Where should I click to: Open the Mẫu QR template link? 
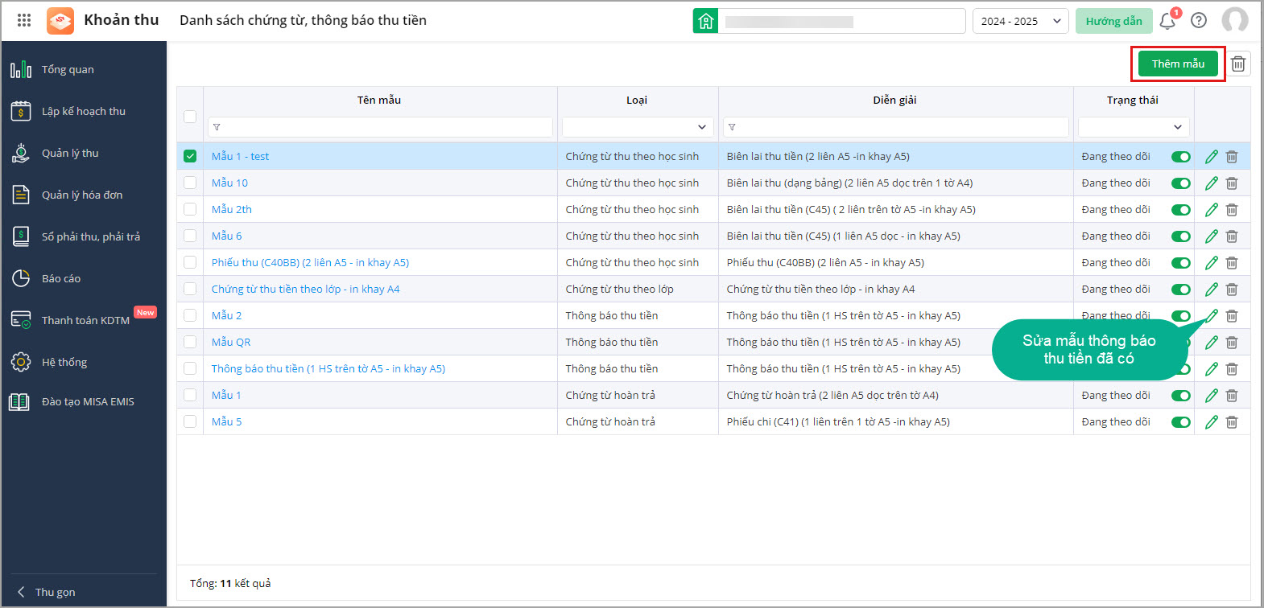tap(231, 342)
